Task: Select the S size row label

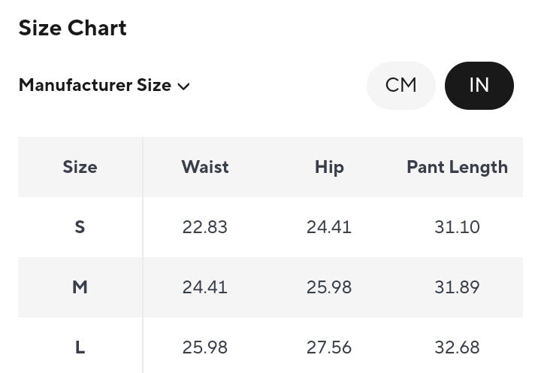Action: click(x=80, y=227)
